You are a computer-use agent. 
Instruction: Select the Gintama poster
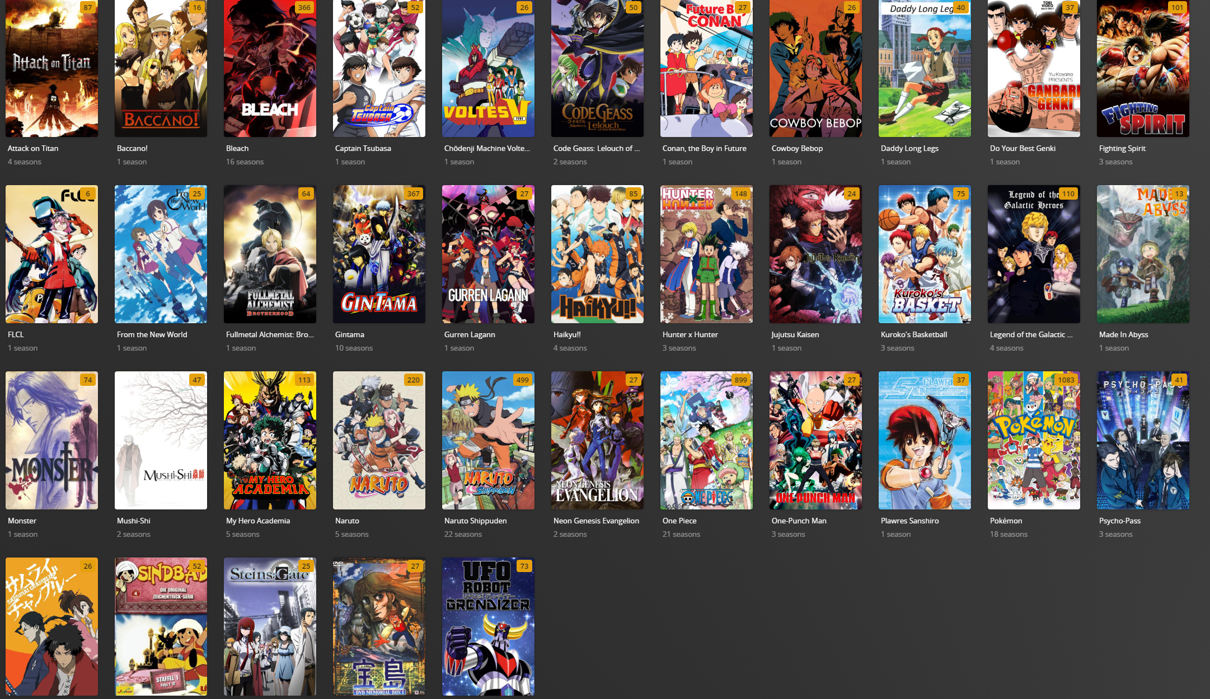pyautogui.click(x=379, y=254)
